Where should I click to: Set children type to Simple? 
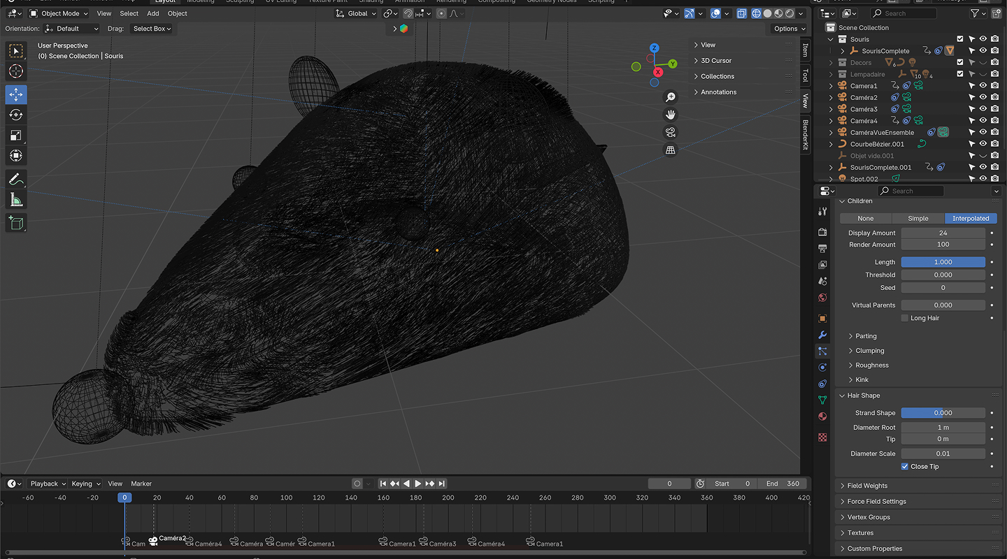tap(917, 218)
